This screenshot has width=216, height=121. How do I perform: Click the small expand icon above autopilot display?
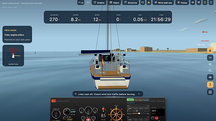pyautogui.click(x=164, y=107)
